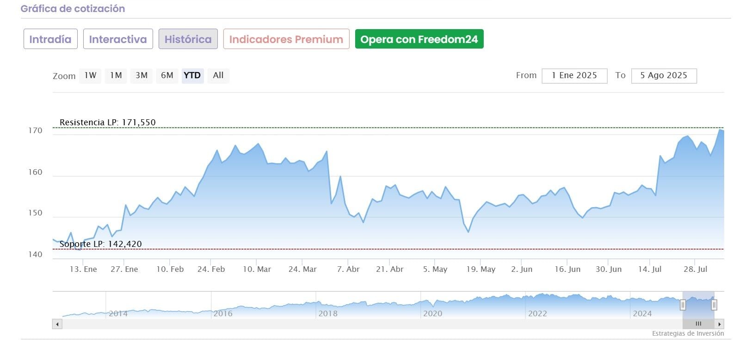Open Indicadores Premium
Image resolution: width=745 pixels, height=350 pixels.
[286, 39]
